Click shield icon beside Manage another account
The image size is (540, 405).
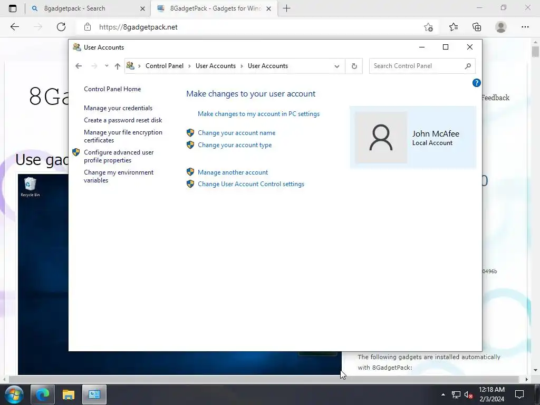pyautogui.click(x=190, y=172)
